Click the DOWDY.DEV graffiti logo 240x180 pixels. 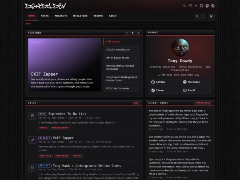coord(45,6)
